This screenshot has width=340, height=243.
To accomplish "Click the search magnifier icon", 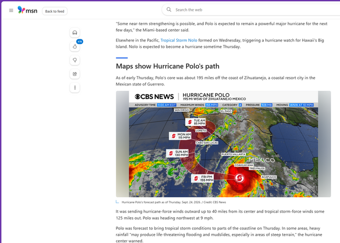I will (x=169, y=9).
